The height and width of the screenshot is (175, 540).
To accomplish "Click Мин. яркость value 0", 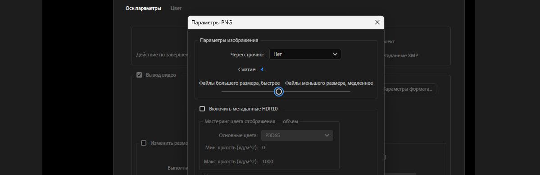I will (263, 148).
